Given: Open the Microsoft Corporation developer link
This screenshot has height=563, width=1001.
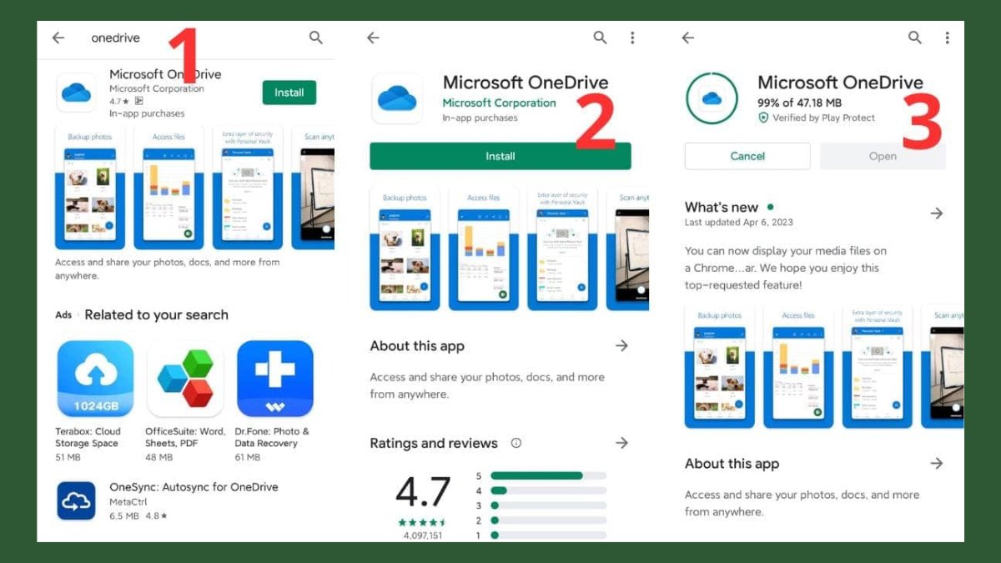Looking at the screenshot, I should pyautogui.click(x=499, y=103).
